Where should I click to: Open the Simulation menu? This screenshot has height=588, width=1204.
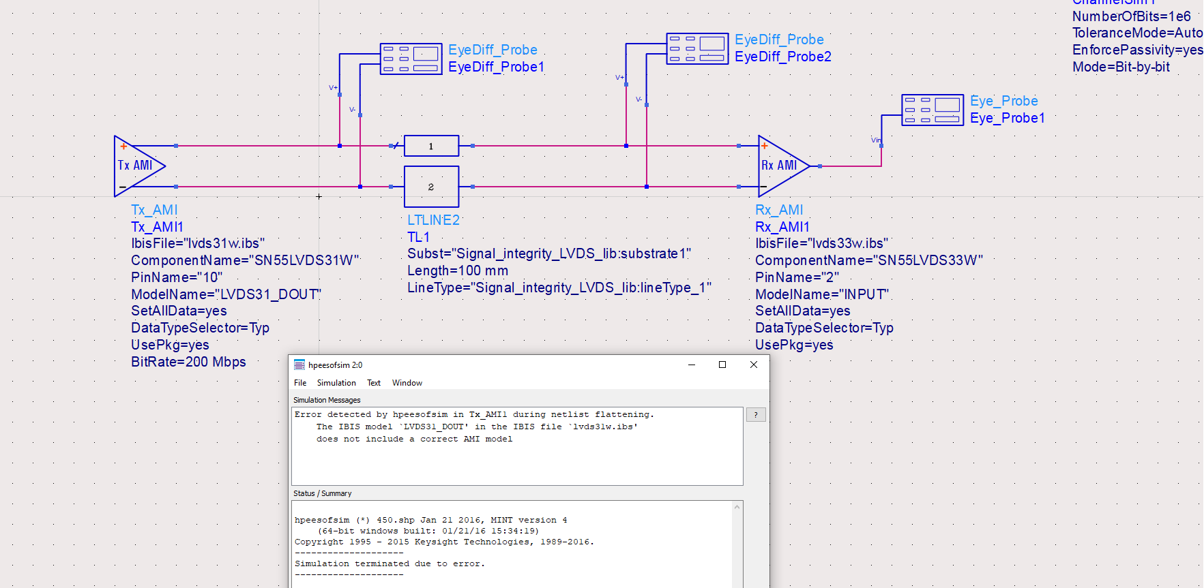[x=336, y=383]
